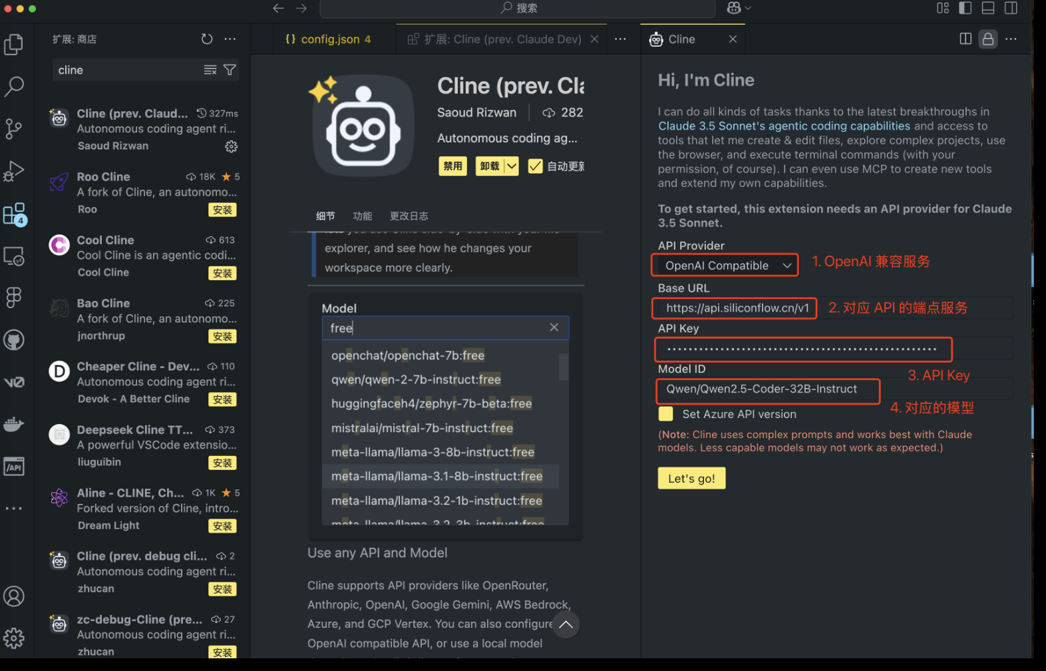1046x671 pixels.
Task: Open the Search view in activity bar
Action: 14,86
